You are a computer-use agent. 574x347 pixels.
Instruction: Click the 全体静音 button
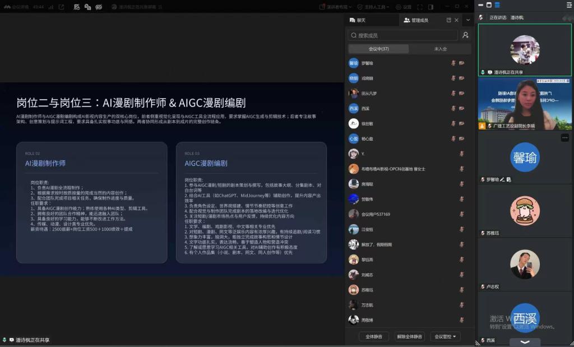pos(374,336)
